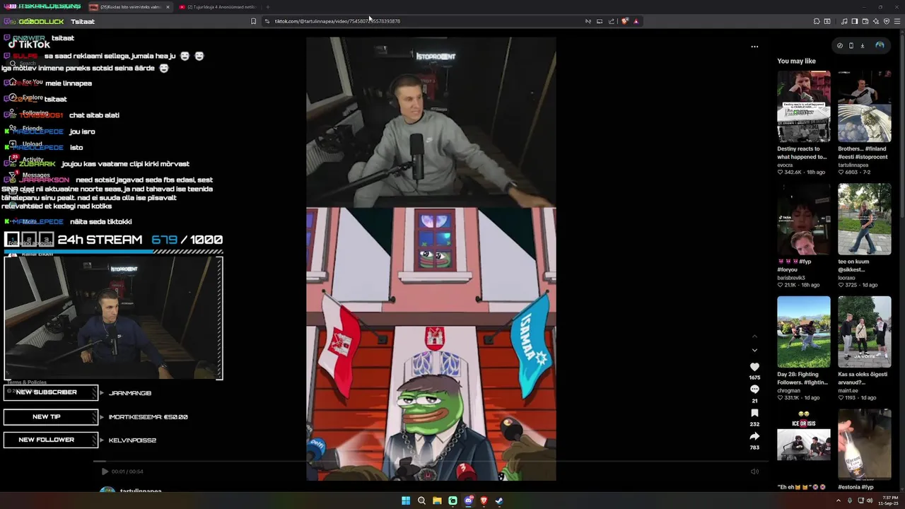Viewport: 905px width, 509px height.
Task: Open the 'ICE OR ISIS' video thumbnail
Action: pyautogui.click(x=804, y=445)
